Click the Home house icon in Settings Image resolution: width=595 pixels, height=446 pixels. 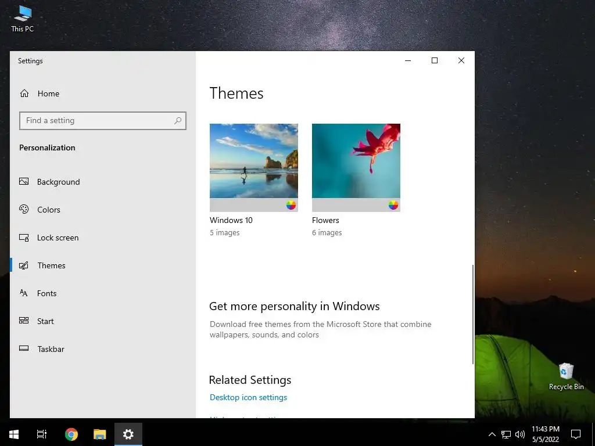[24, 93]
